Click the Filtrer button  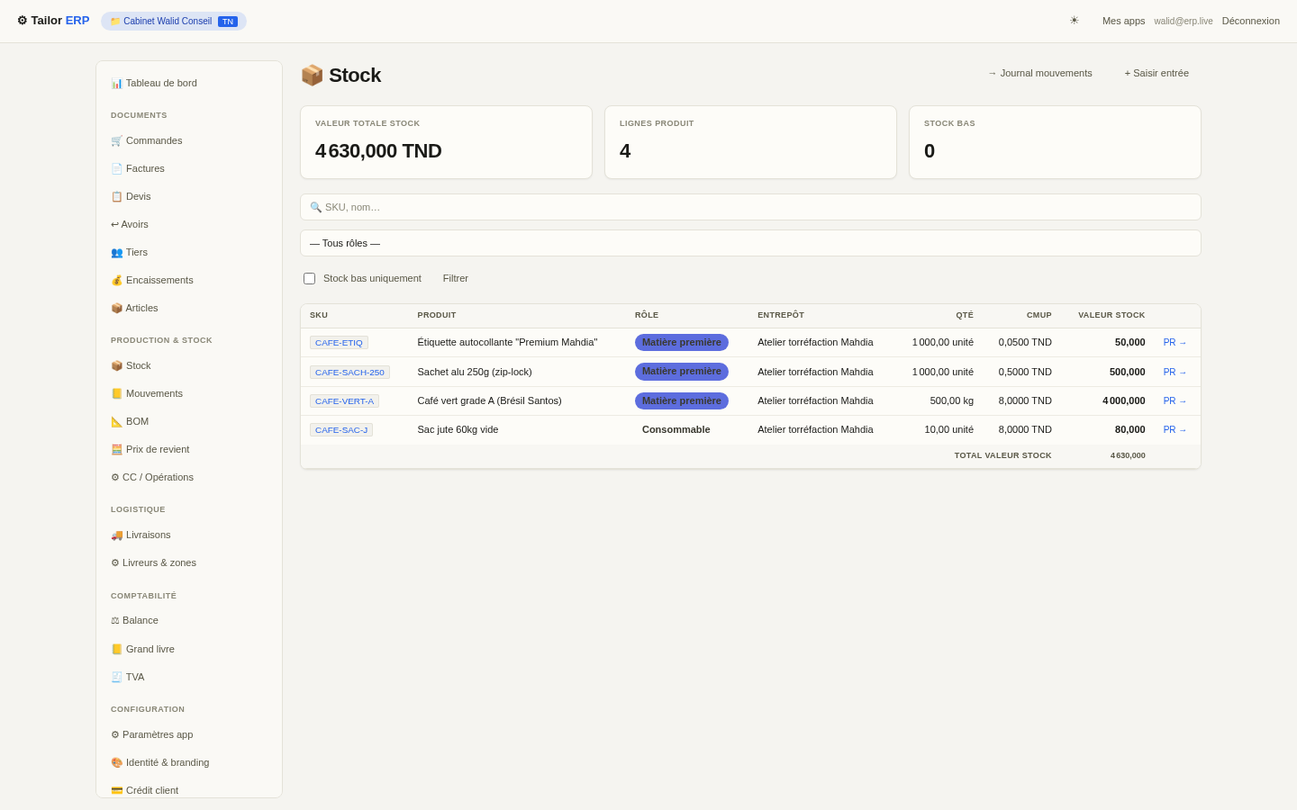456,278
